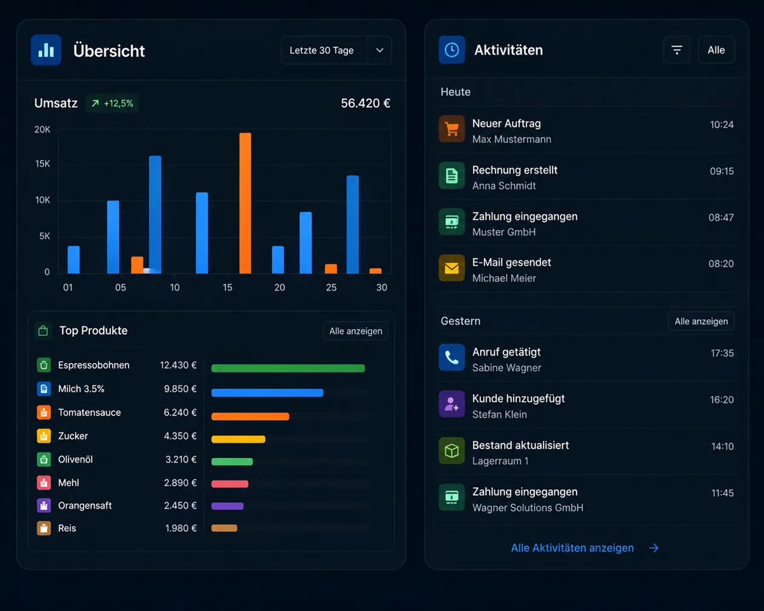
Task: Show all Top Produkte via Alle anzeigen
Action: [x=356, y=331]
